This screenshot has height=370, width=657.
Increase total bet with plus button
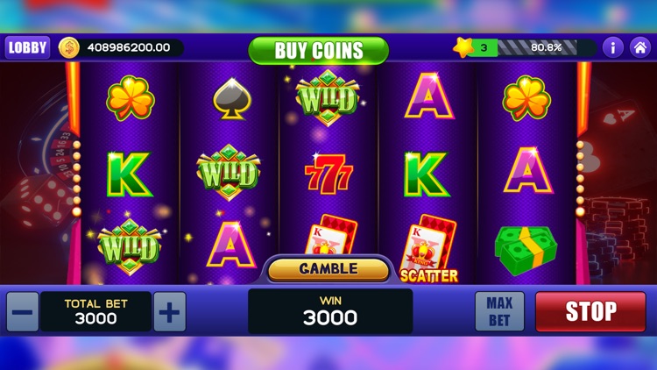(x=170, y=312)
